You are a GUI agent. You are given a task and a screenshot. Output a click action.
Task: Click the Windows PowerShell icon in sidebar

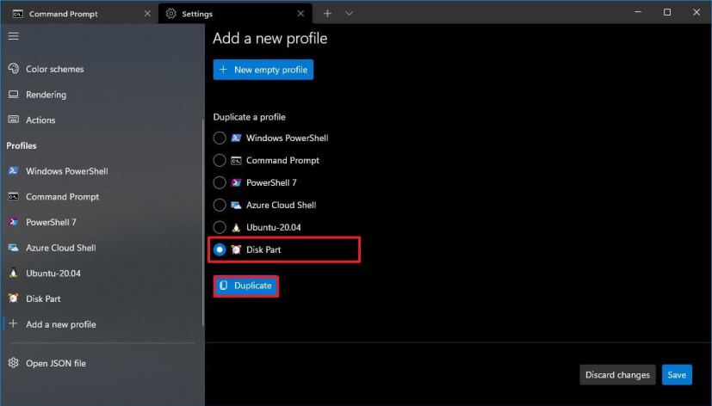[x=14, y=170]
